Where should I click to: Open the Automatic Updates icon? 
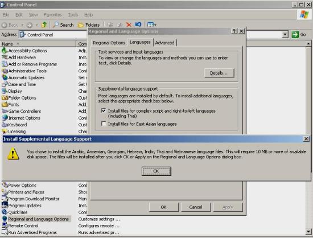5,77
